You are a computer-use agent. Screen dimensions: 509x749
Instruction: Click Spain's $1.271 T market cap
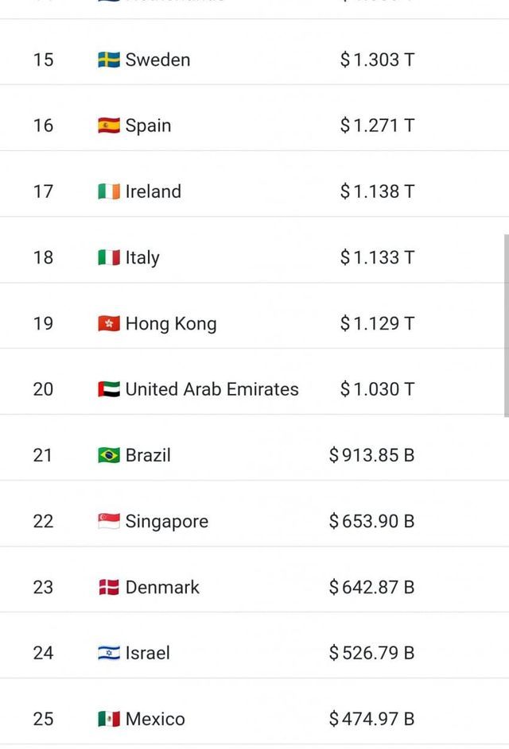377,125
